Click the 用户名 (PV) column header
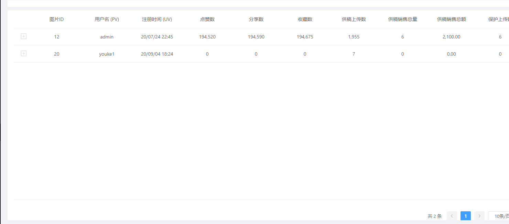The height and width of the screenshot is (224, 509). click(x=107, y=19)
